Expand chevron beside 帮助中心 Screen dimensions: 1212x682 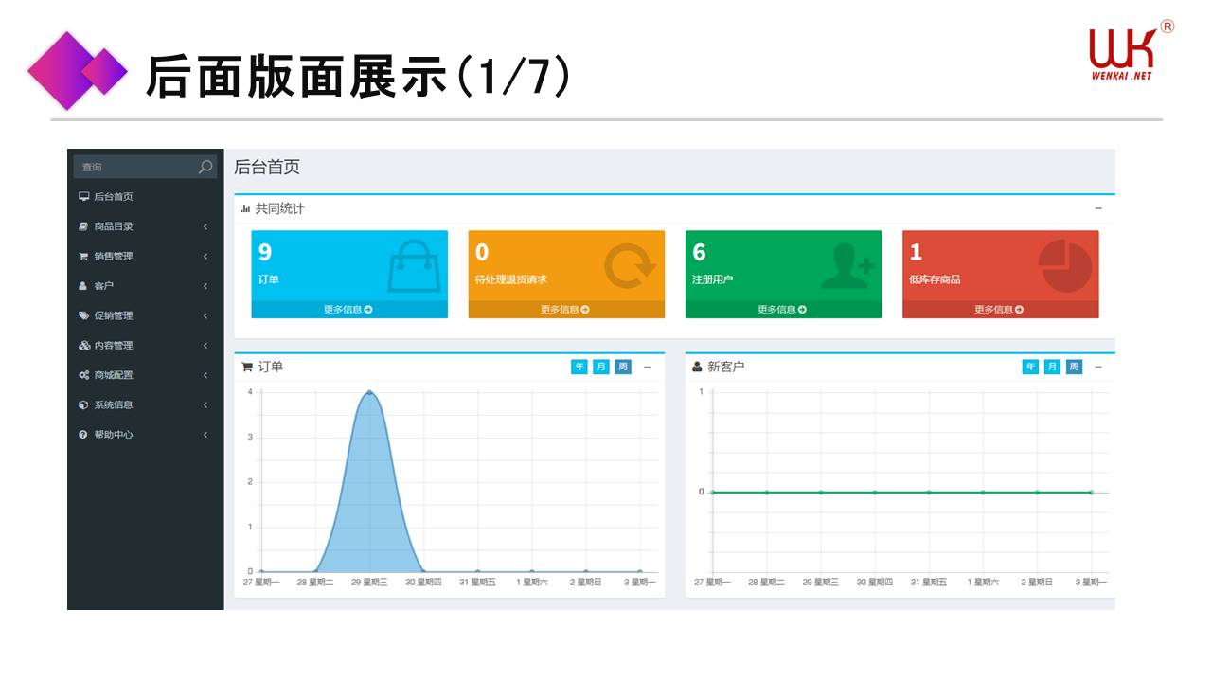pyautogui.click(x=205, y=435)
